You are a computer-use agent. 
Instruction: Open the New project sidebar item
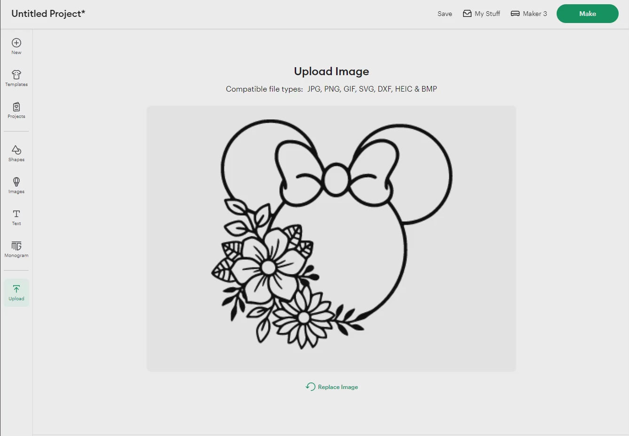click(x=16, y=47)
